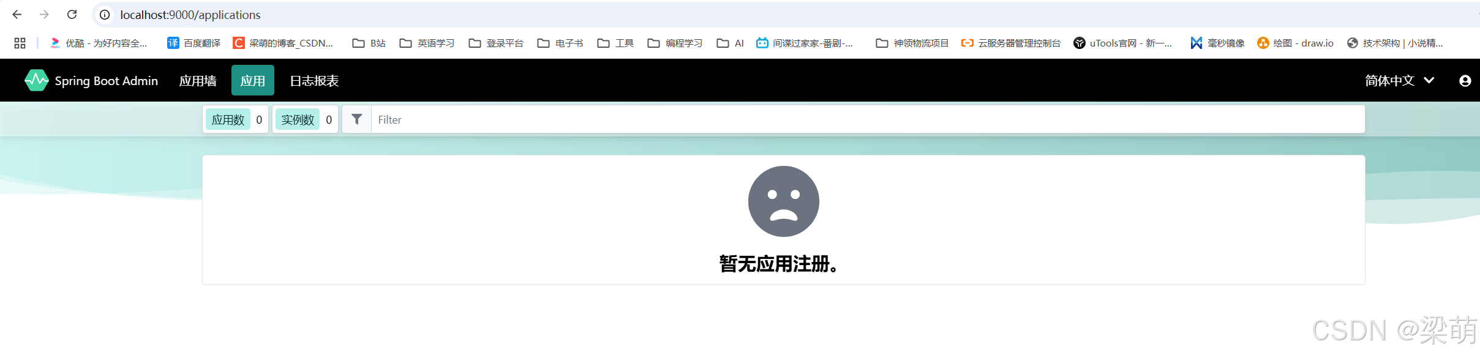Image resolution: width=1480 pixels, height=355 pixels.
Task: Open the 电子书 bookmark folder
Action: [x=560, y=43]
